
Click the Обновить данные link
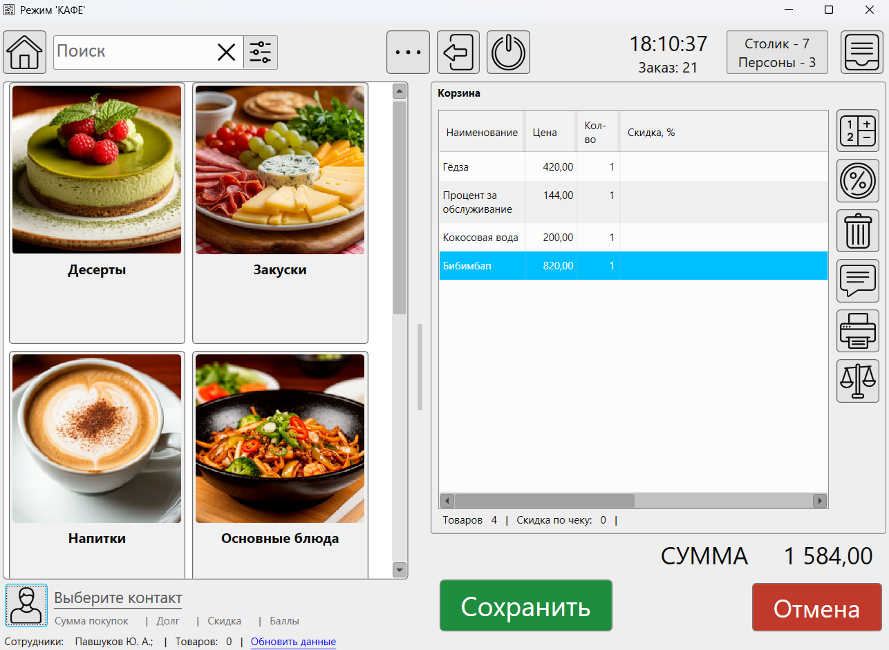(293, 642)
